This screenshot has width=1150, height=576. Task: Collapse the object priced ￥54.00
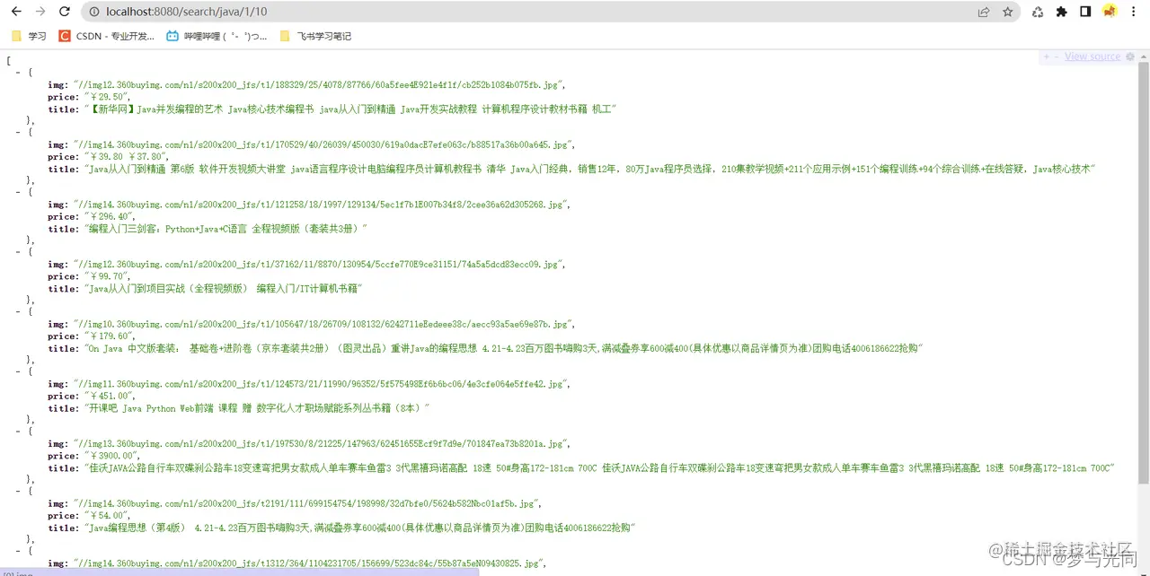click(x=18, y=492)
